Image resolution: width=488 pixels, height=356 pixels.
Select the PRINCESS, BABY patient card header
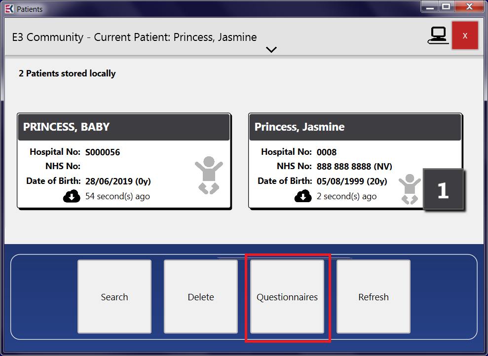click(x=124, y=127)
